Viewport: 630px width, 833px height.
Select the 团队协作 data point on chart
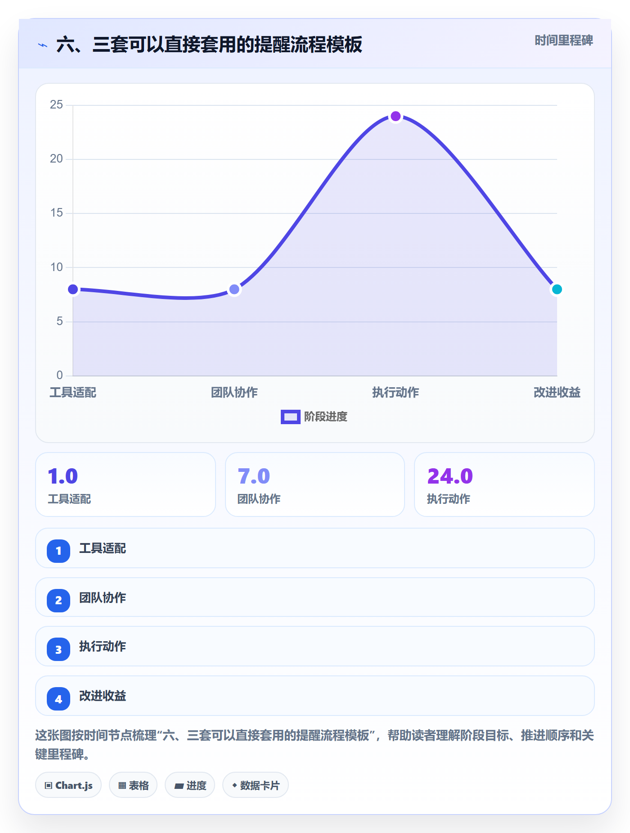tap(234, 289)
